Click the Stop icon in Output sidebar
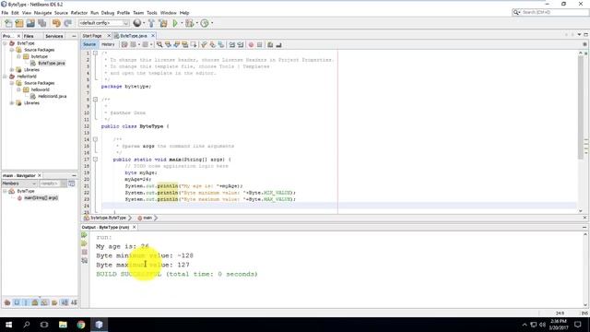The width and height of the screenshot is (590, 332). pos(84,252)
